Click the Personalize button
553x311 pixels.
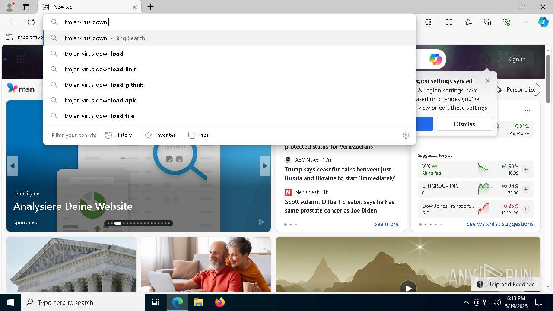point(517,89)
